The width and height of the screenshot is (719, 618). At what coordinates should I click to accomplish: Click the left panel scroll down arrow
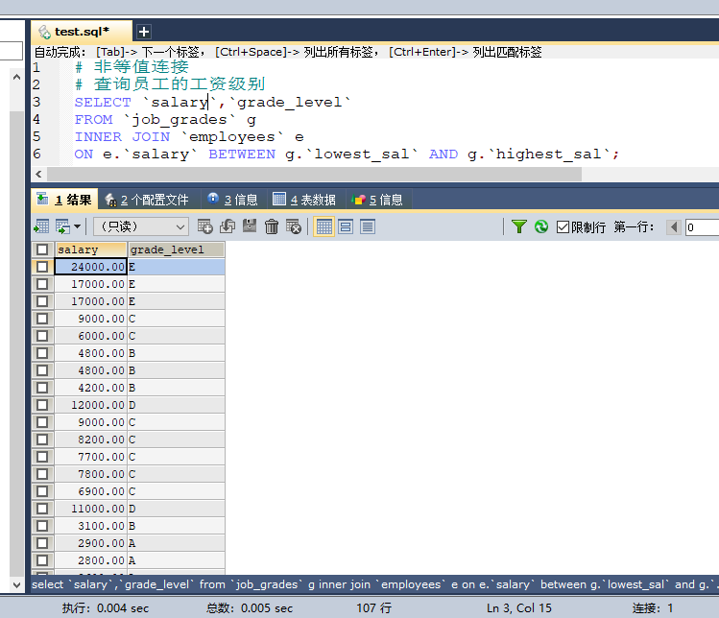(x=17, y=585)
